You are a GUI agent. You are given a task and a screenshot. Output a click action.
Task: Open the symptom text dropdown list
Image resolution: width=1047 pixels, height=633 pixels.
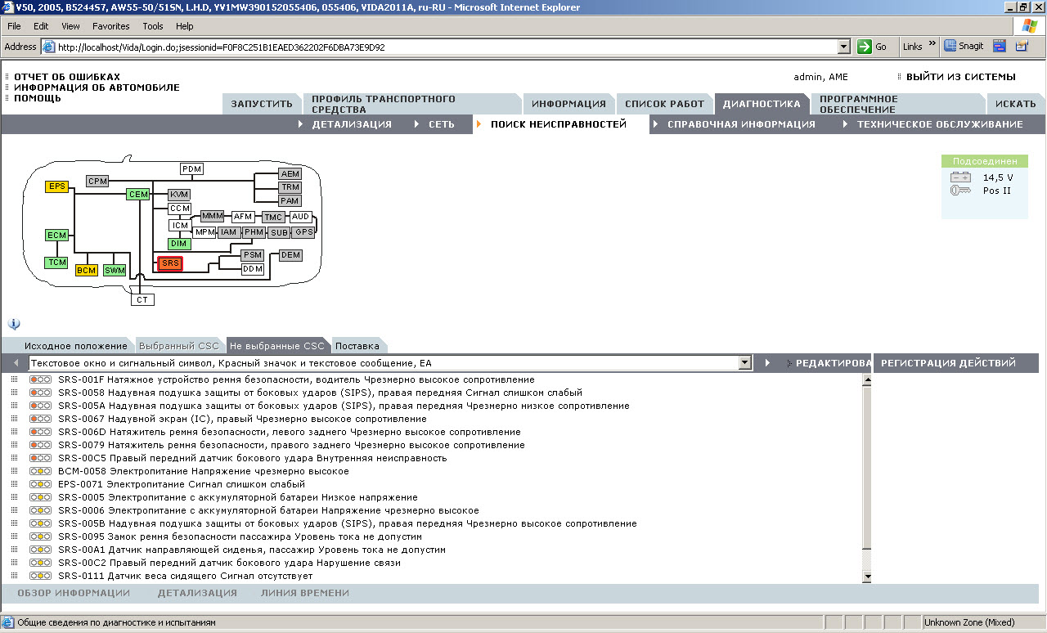(x=744, y=362)
